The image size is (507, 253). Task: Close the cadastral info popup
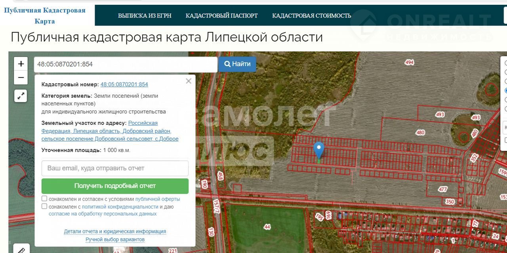coord(189,81)
